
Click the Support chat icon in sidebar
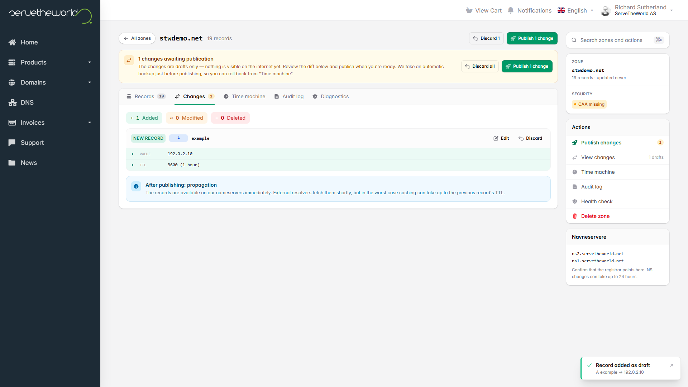pyautogui.click(x=12, y=143)
